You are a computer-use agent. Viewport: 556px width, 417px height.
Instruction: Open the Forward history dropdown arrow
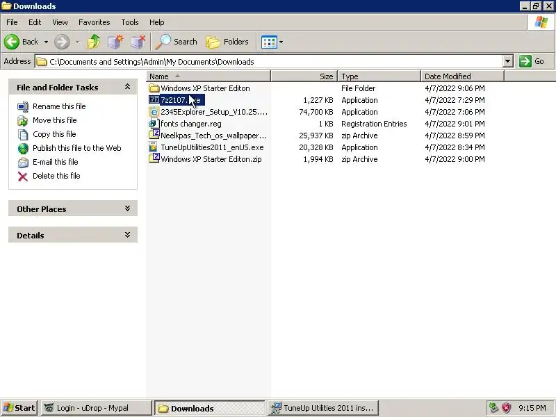(x=77, y=42)
